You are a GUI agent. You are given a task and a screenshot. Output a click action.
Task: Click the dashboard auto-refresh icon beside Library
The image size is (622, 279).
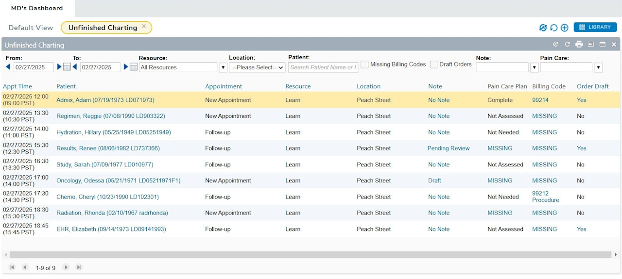[x=543, y=28]
